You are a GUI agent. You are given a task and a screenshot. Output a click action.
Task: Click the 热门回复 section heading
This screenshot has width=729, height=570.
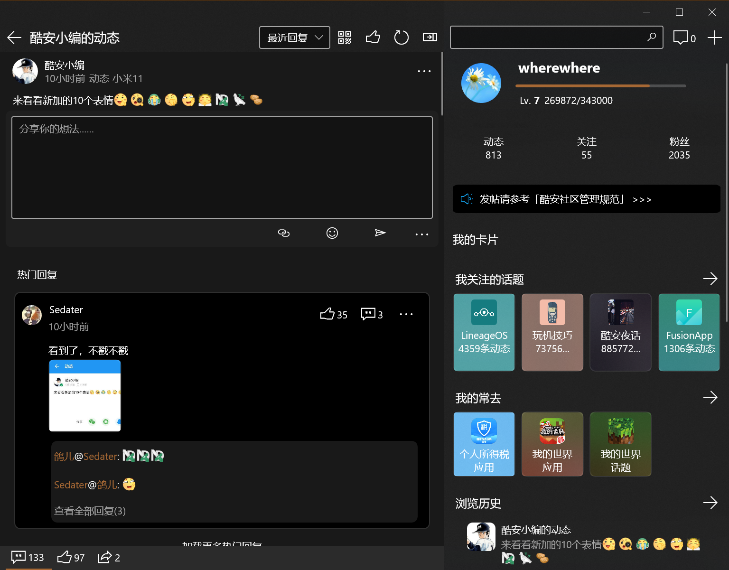pyautogui.click(x=37, y=275)
